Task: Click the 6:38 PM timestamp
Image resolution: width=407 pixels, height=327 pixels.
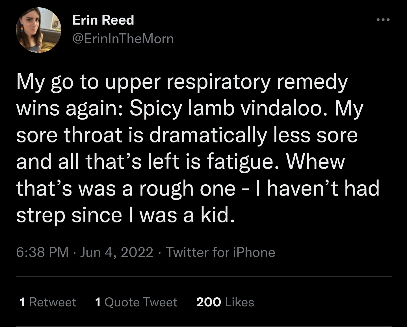Action: tap(42, 252)
